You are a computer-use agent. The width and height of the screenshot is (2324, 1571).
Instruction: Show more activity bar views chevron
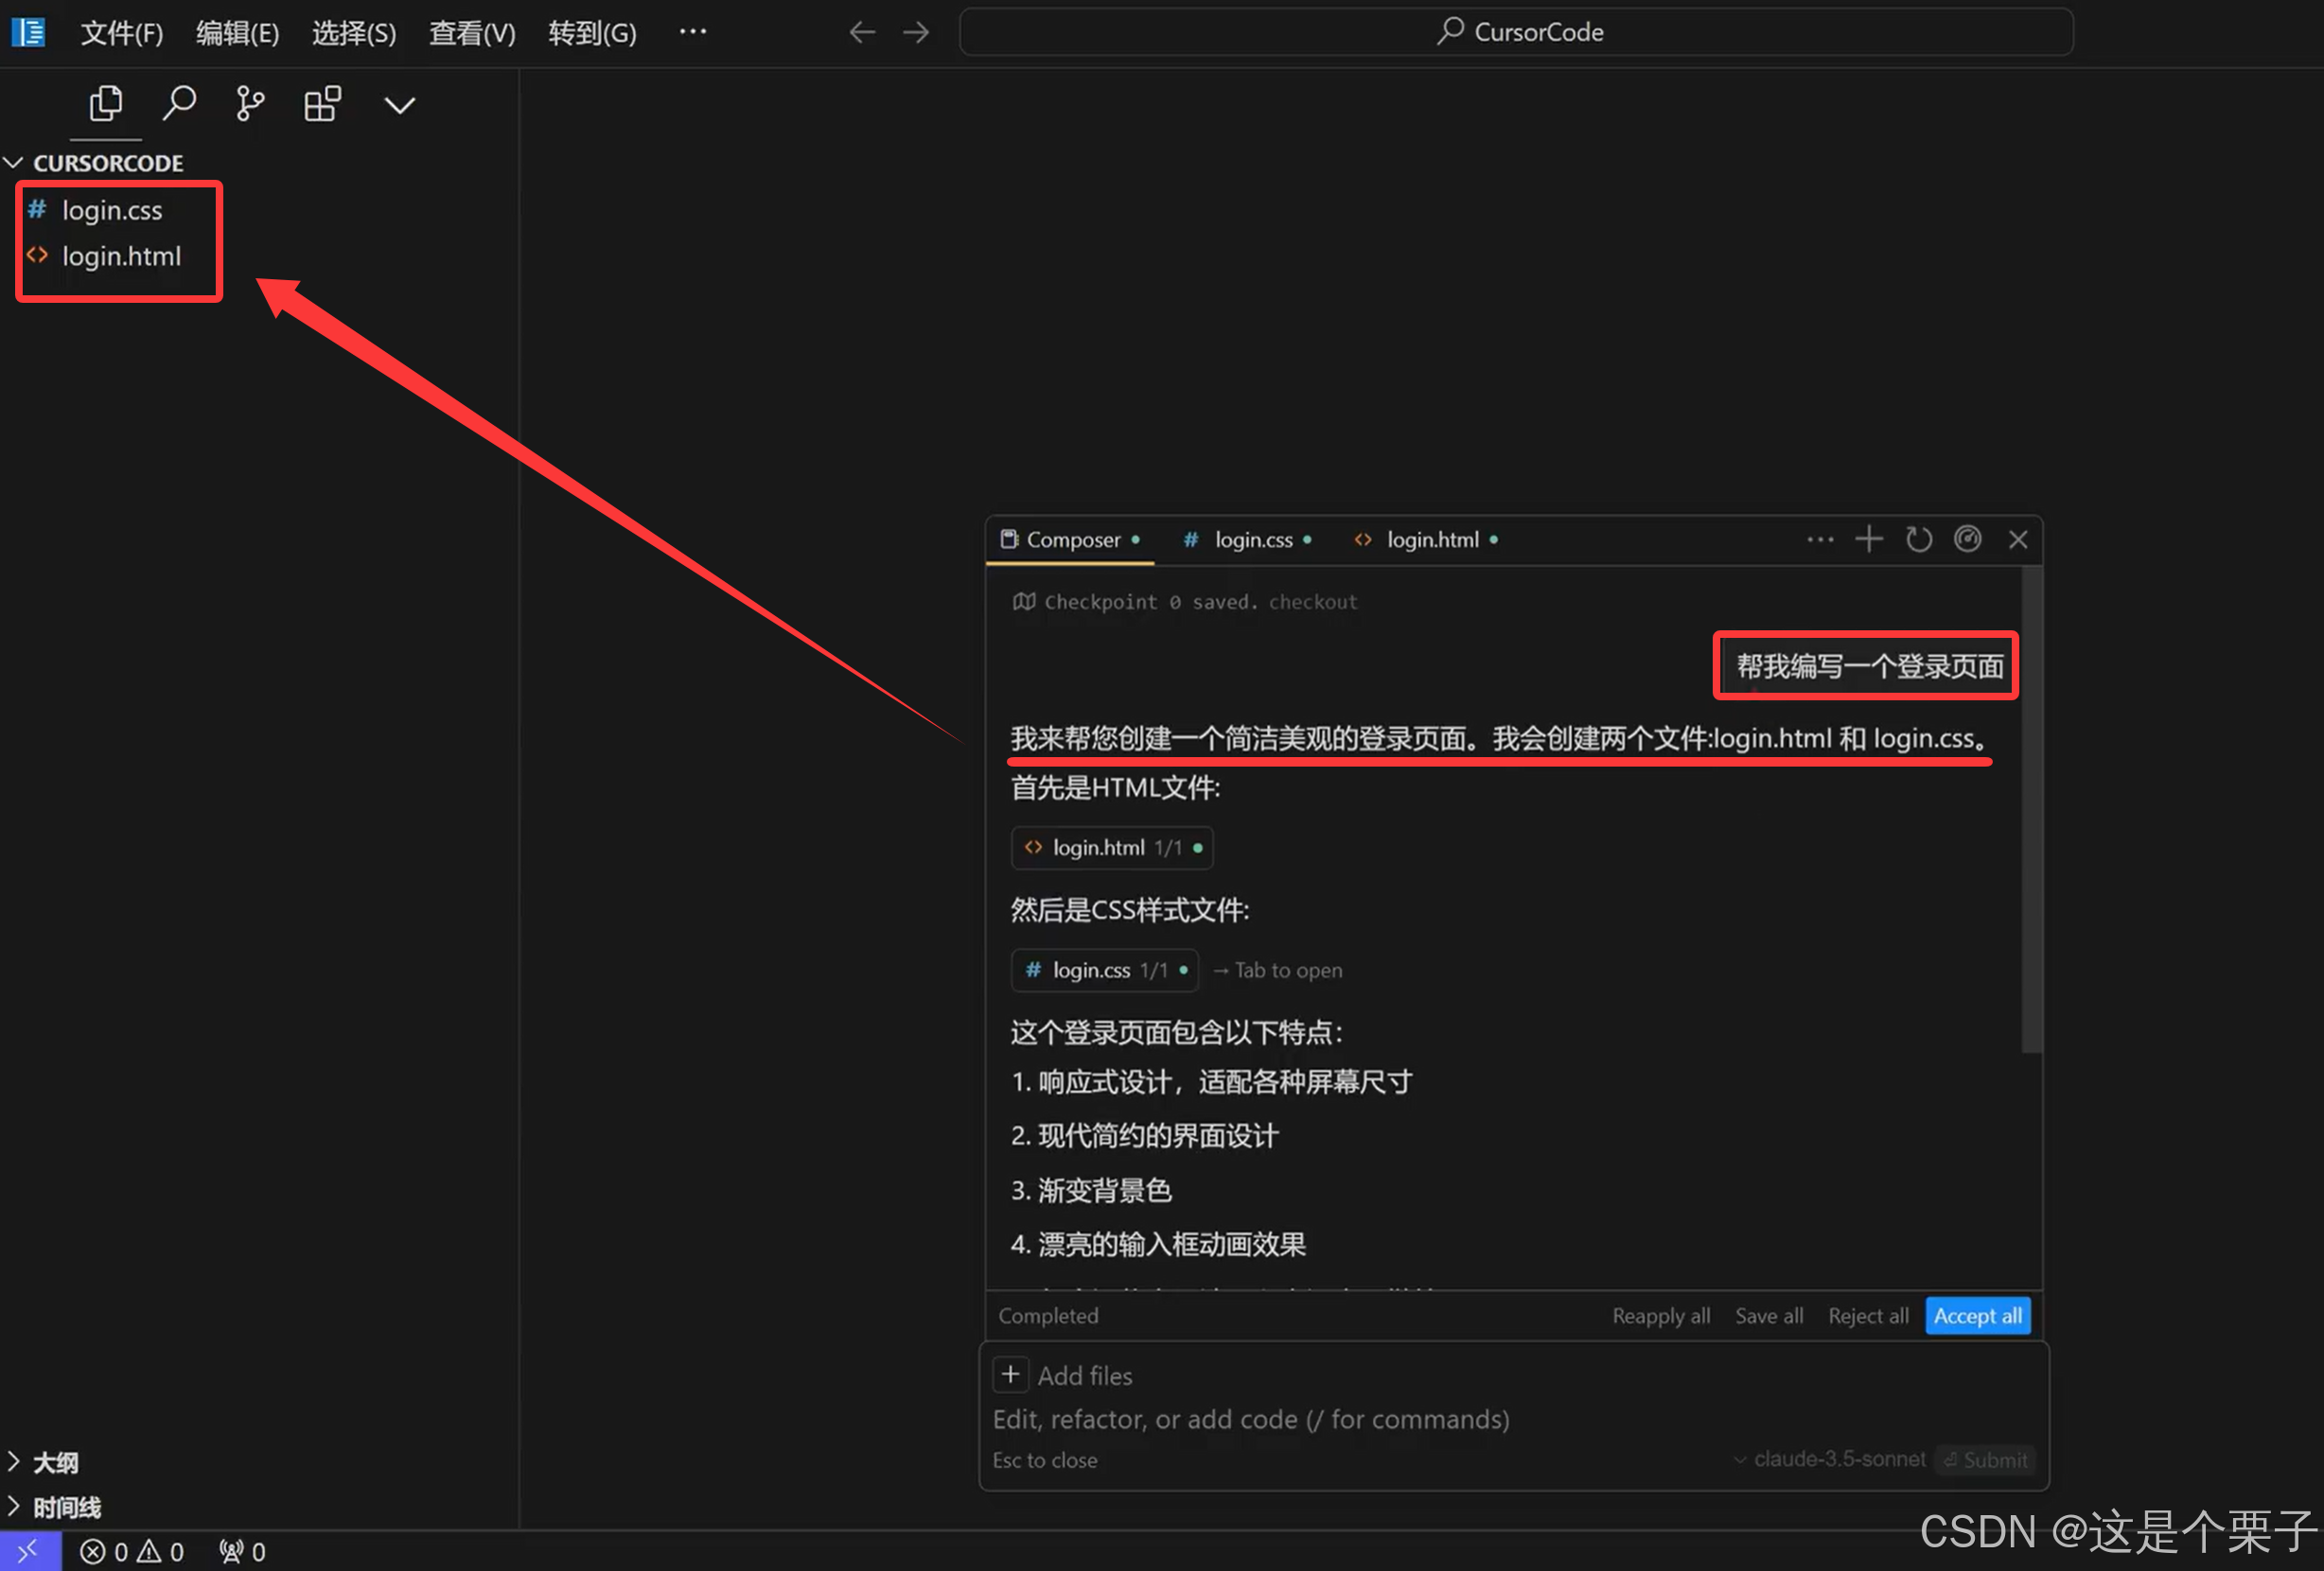point(399,105)
